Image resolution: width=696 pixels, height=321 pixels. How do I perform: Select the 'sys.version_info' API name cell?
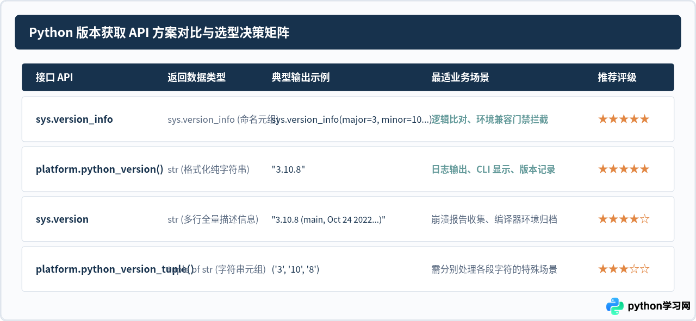click(74, 119)
